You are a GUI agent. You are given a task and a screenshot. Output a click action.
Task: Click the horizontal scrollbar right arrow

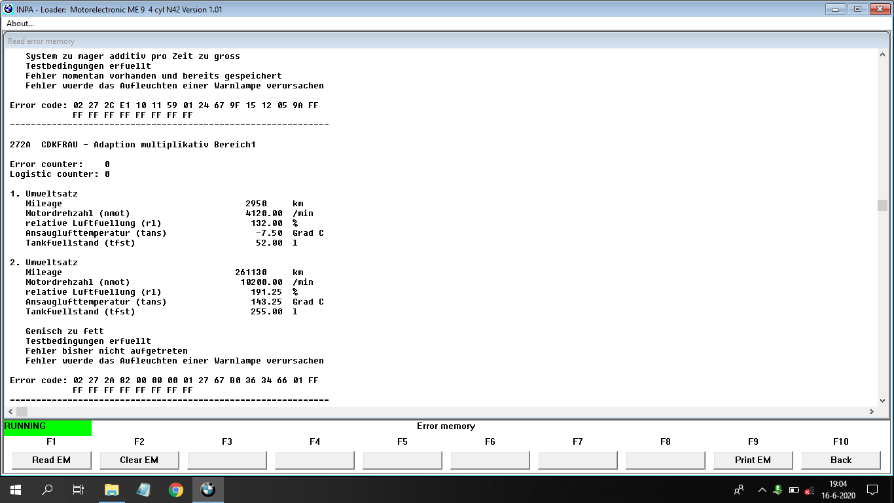871,411
